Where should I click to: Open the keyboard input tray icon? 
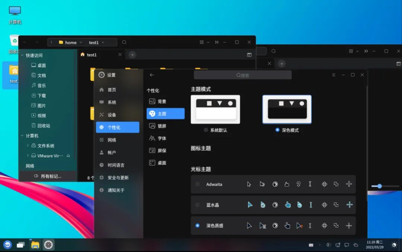[311, 245]
